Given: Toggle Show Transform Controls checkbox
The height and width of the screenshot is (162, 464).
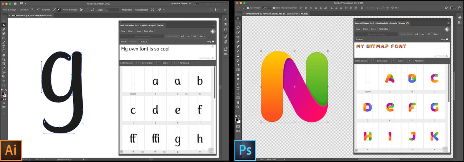Looking at the screenshot, I should coord(274,8).
